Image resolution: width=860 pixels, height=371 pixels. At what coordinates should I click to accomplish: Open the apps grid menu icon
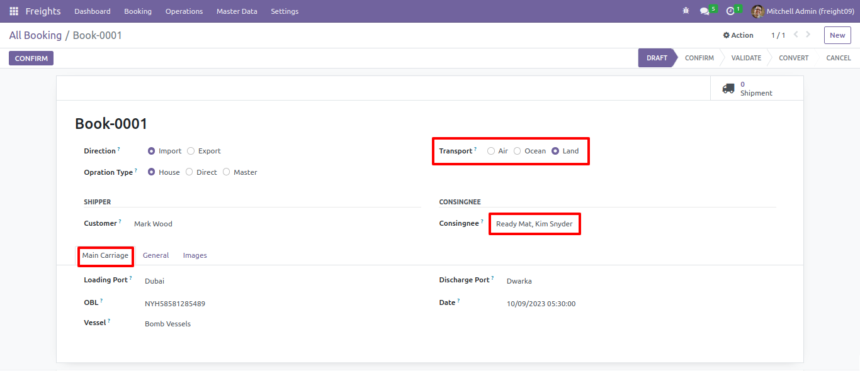[x=14, y=11]
